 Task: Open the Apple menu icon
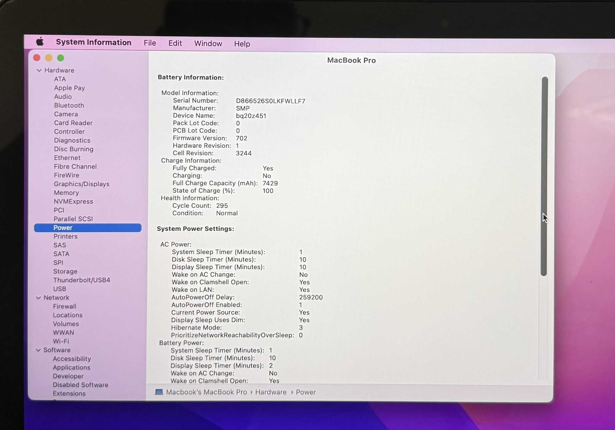click(40, 42)
